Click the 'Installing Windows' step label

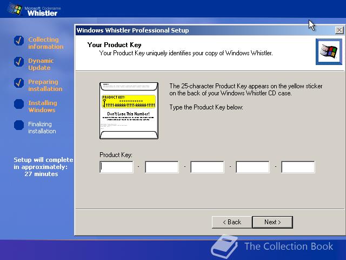(x=43, y=106)
